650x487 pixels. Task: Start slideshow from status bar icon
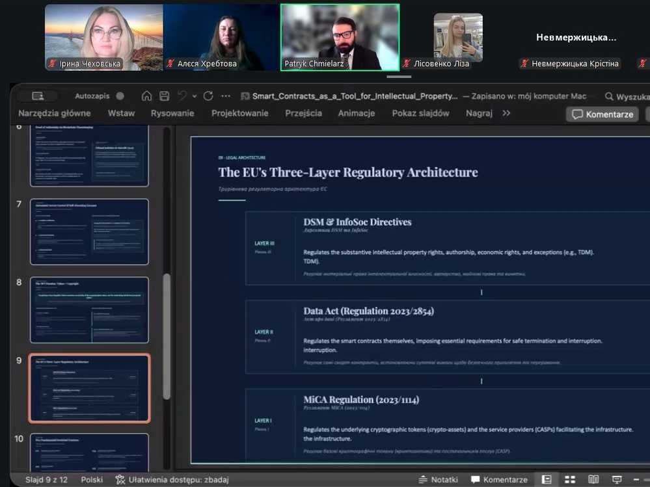coord(616,480)
